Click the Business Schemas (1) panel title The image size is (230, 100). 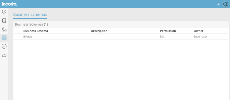coord(32,25)
